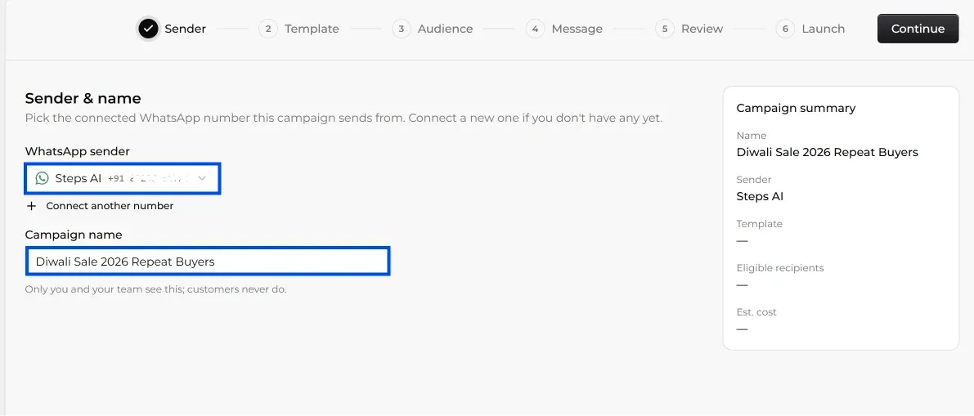Click the Est. cost label in summary
Screen dimensions: 974x416
click(756, 312)
